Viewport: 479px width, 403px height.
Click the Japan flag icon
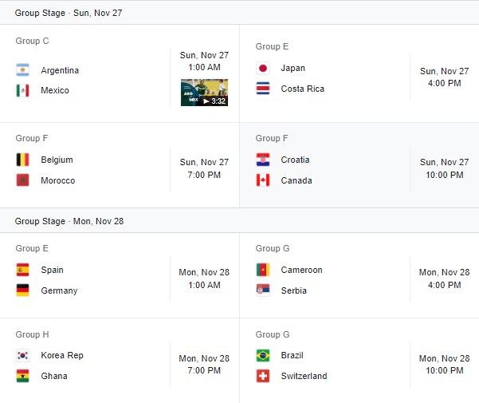click(x=263, y=68)
